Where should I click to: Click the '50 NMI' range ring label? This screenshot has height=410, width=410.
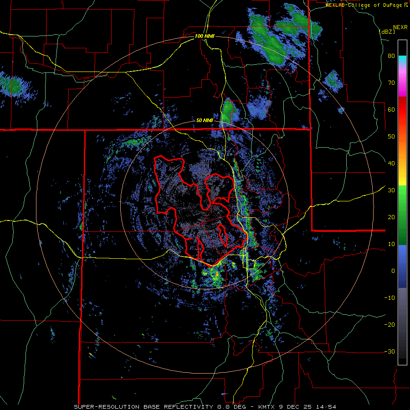click(x=205, y=121)
